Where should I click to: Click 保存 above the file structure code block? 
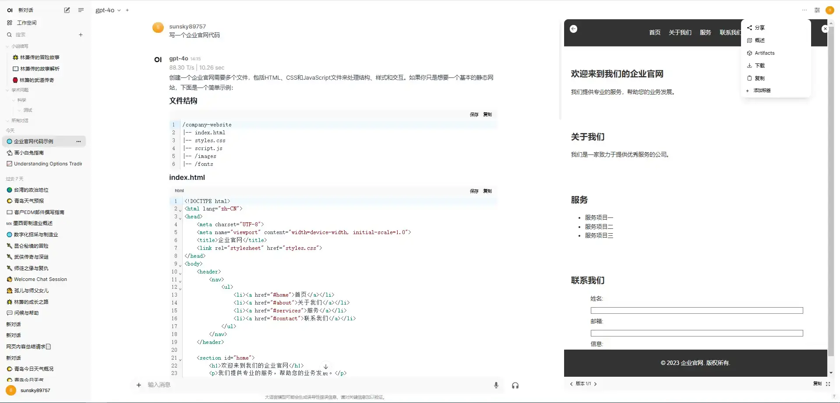(473, 114)
